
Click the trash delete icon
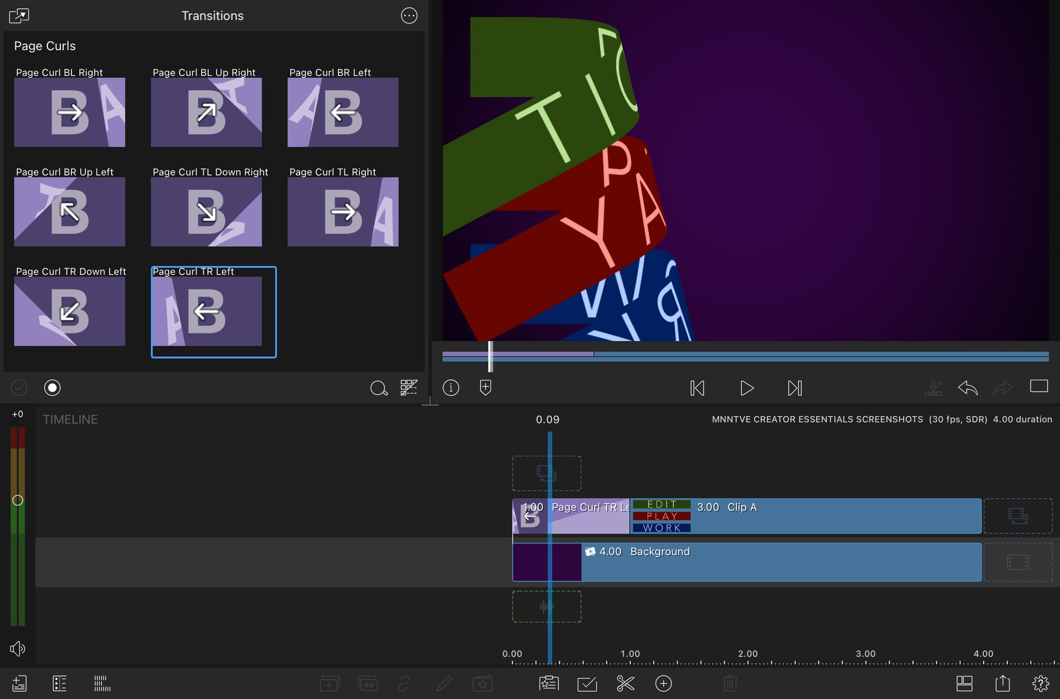tap(730, 683)
